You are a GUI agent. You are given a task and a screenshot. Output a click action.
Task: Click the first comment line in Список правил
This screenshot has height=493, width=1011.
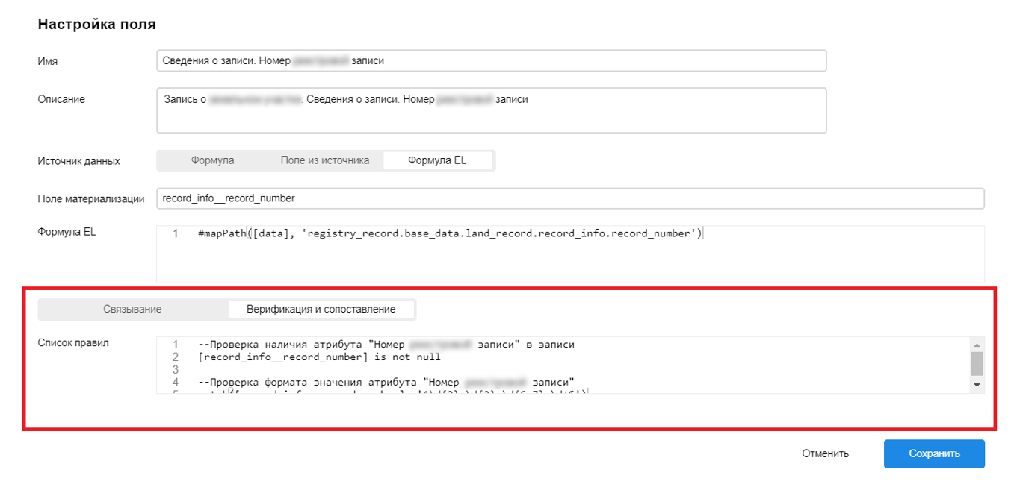pos(386,345)
